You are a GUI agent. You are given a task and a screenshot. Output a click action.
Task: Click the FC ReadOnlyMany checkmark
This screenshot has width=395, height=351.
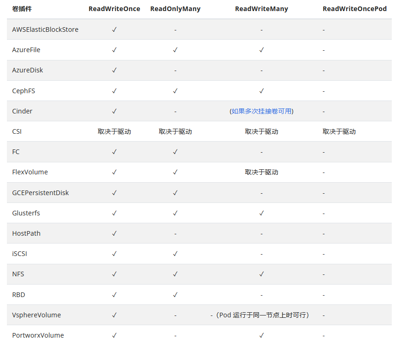(175, 152)
